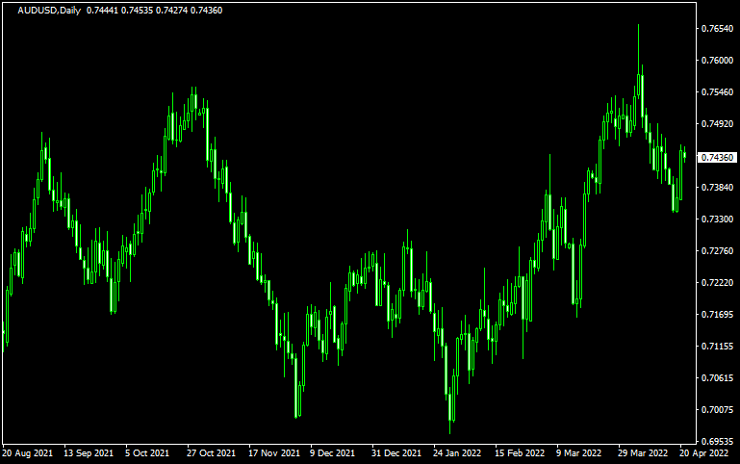The height and width of the screenshot is (464, 740).
Task: Click the 0.71695 price axis label
Action: point(717,315)
